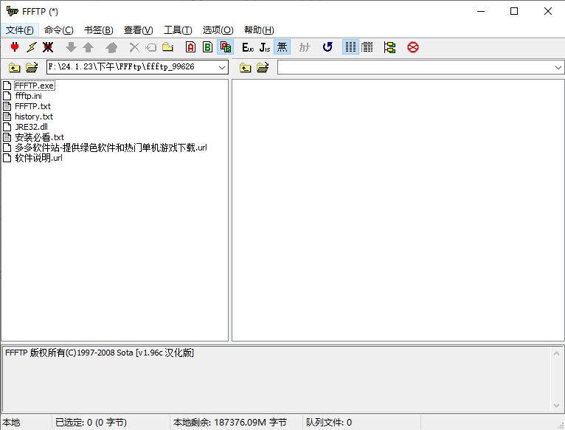Click the Mirror Upload icon
Image resolution: width=565 pixels, height=430 pixels.
tap(111, 47)
